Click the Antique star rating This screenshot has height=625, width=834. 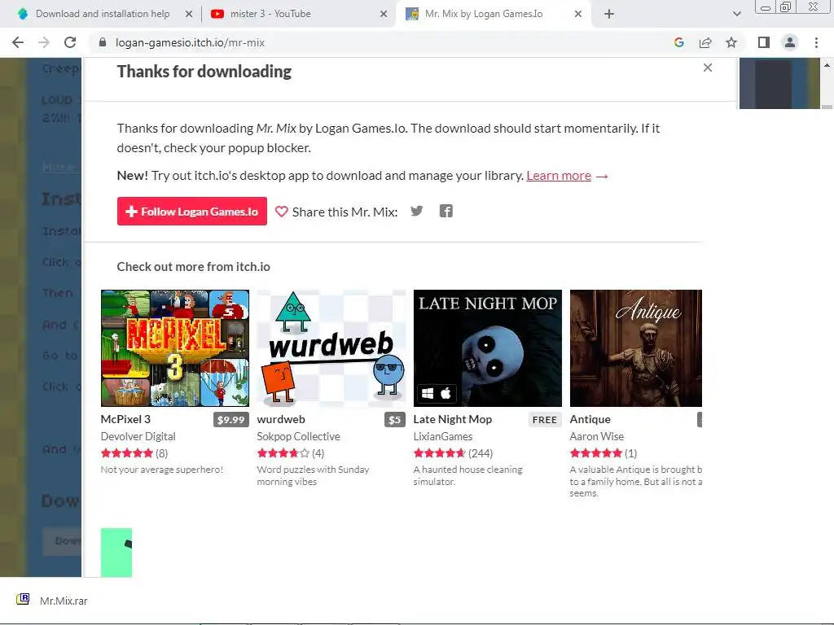(595, 453)
